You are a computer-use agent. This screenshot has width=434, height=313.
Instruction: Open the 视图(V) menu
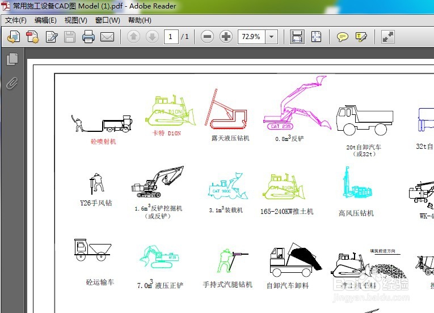click(x=75, y=20)
